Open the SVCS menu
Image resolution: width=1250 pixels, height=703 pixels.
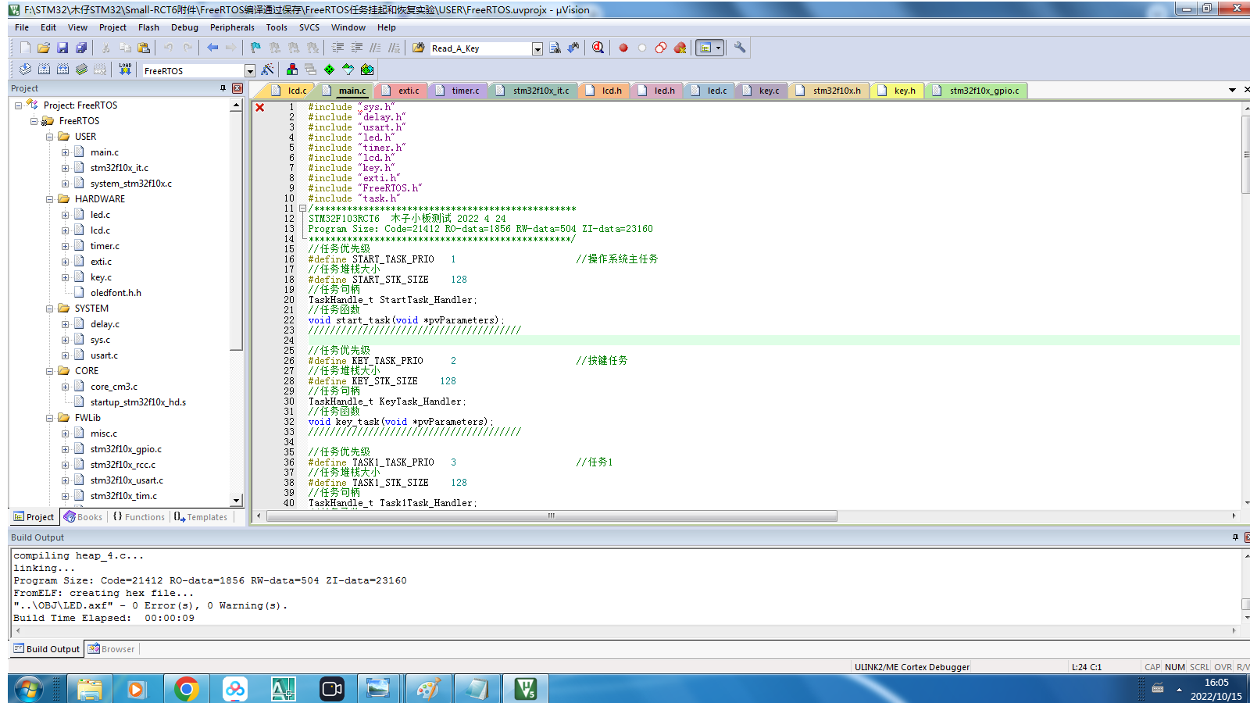[309, 27]
